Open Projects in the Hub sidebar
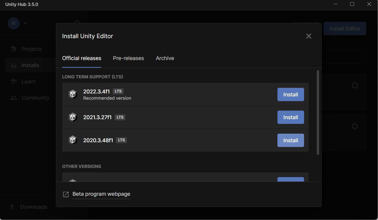This screenshot has height=220, width=378. pos(31,49)
